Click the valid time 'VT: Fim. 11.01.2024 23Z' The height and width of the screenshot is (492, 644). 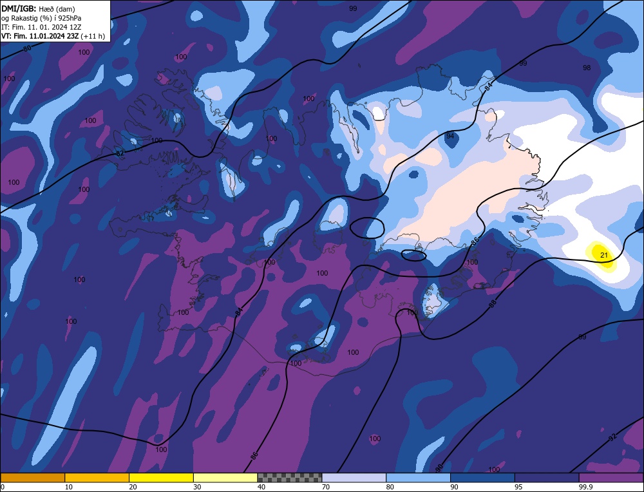[x=40, y=36]
